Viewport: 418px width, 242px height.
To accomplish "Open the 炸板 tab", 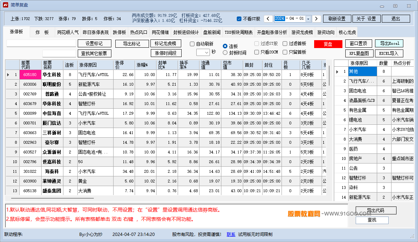I will coord(42,32).
